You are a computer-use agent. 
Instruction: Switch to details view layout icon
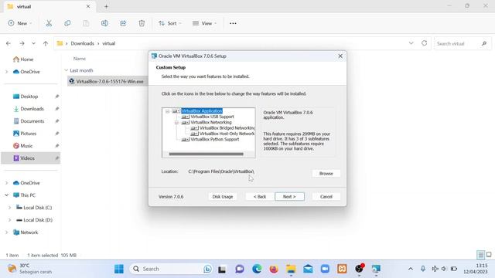(480, 255)
